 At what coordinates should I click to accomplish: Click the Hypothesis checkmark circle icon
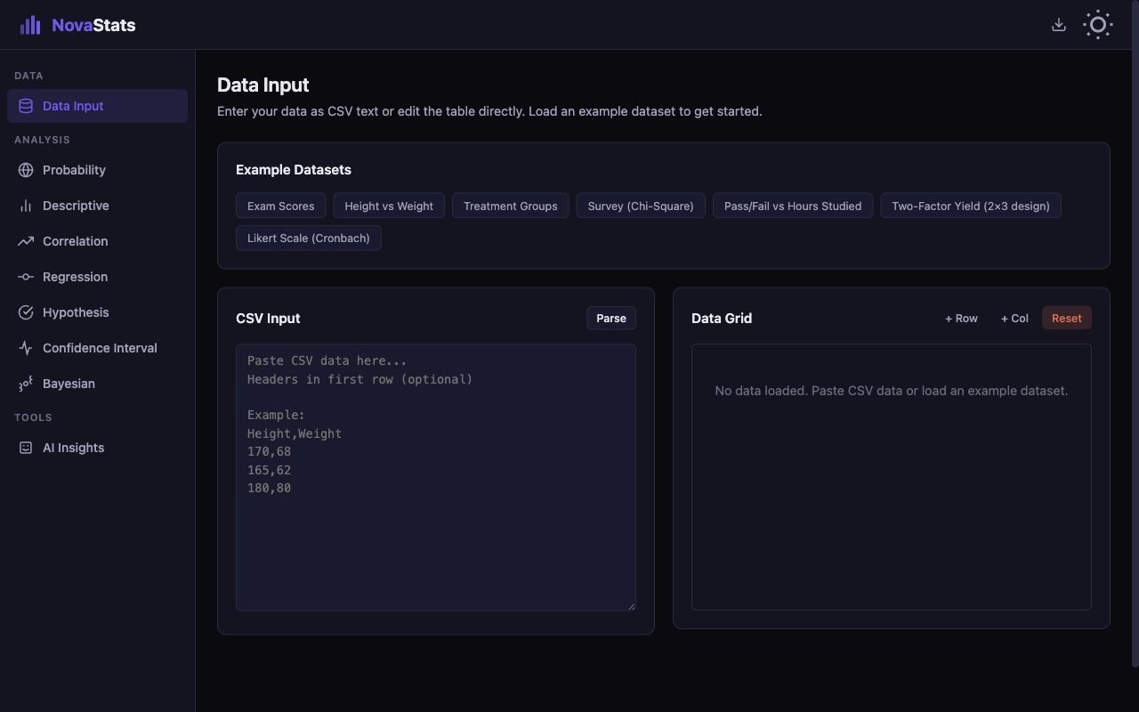26,312
